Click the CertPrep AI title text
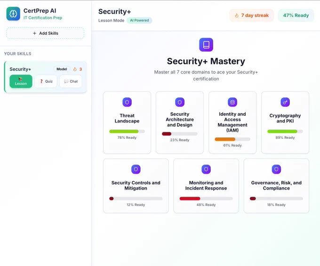The width and height of the screenshot is (320, 266). tap(40, 11)
